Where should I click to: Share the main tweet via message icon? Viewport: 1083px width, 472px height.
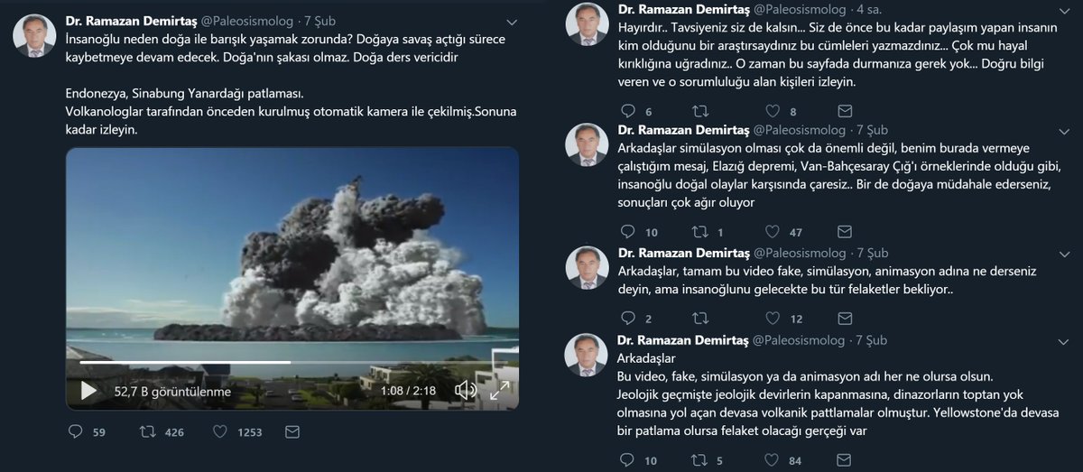pos(292,432)
